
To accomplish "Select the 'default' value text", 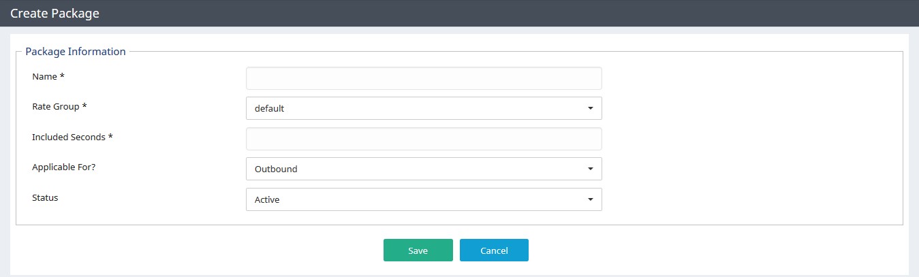I will [269, 108].
